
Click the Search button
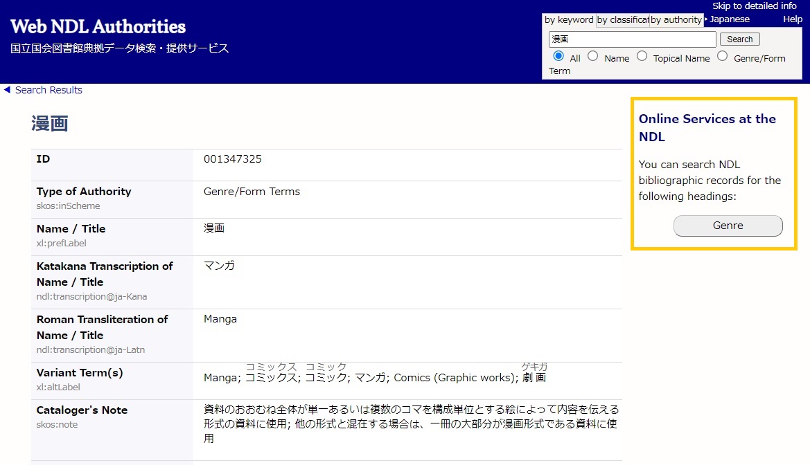pos(740,39)
